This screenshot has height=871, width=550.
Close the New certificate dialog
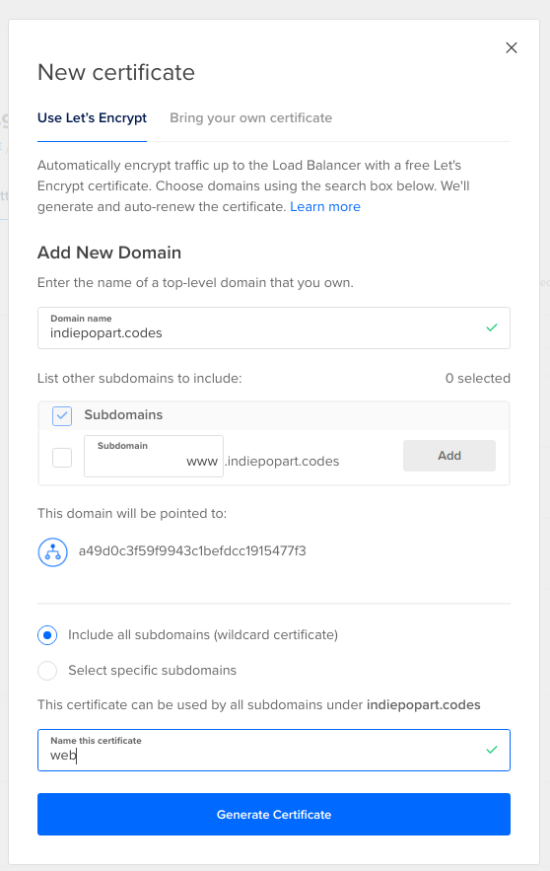pos(512,47)
